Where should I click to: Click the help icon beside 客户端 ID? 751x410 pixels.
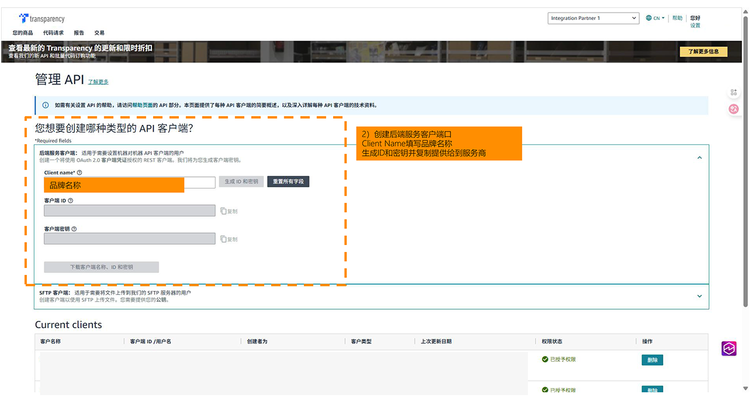[x=71, y=201]
